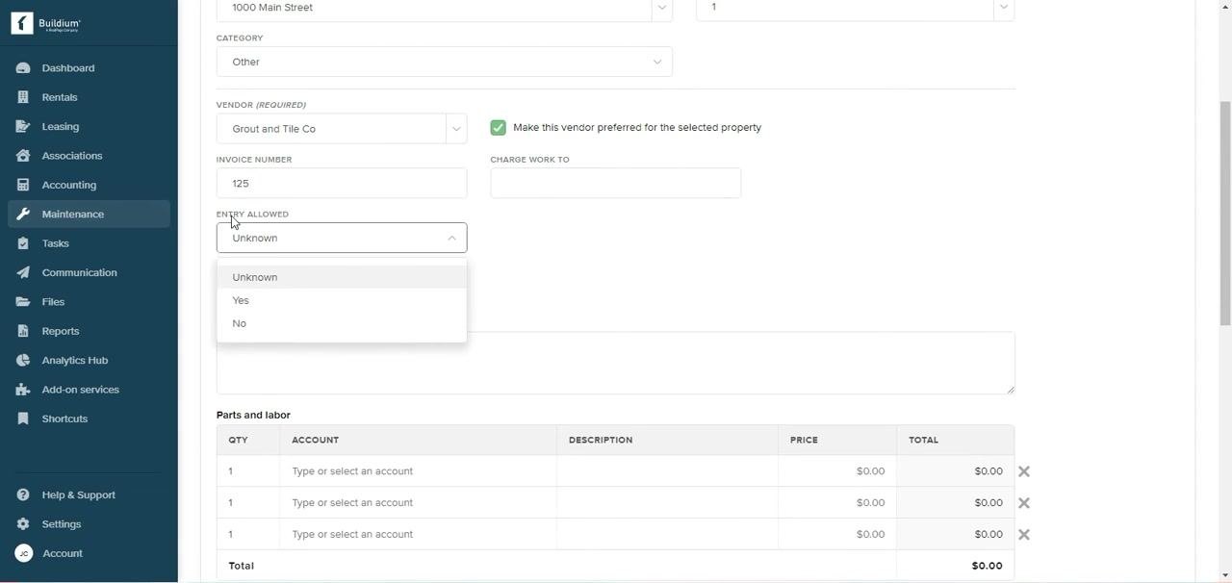Remove the second parts and labor row
The image size is (1232, 583).
pyautogui.click(x=1024, y=503)
